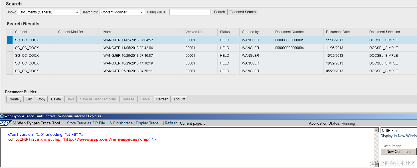Click Save as User Template button
This screenshot has width=417, height=168.
tap(98, 99)
